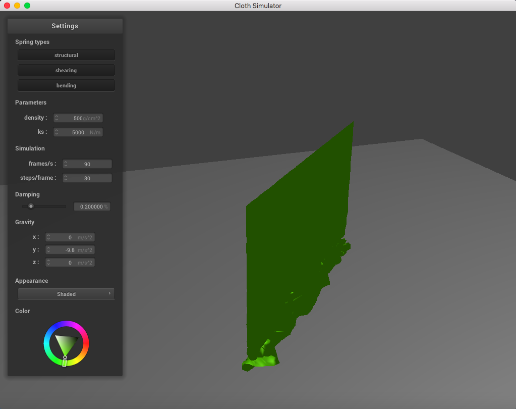The width and height of the screenshot is (516, 409).
Task: Close the Cloth Simulator window
Action: coord(7,6)
